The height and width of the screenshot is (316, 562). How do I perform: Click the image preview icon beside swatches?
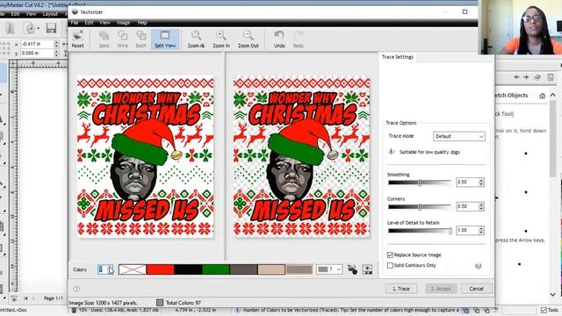pyautogui.click(x=367, y=269)
